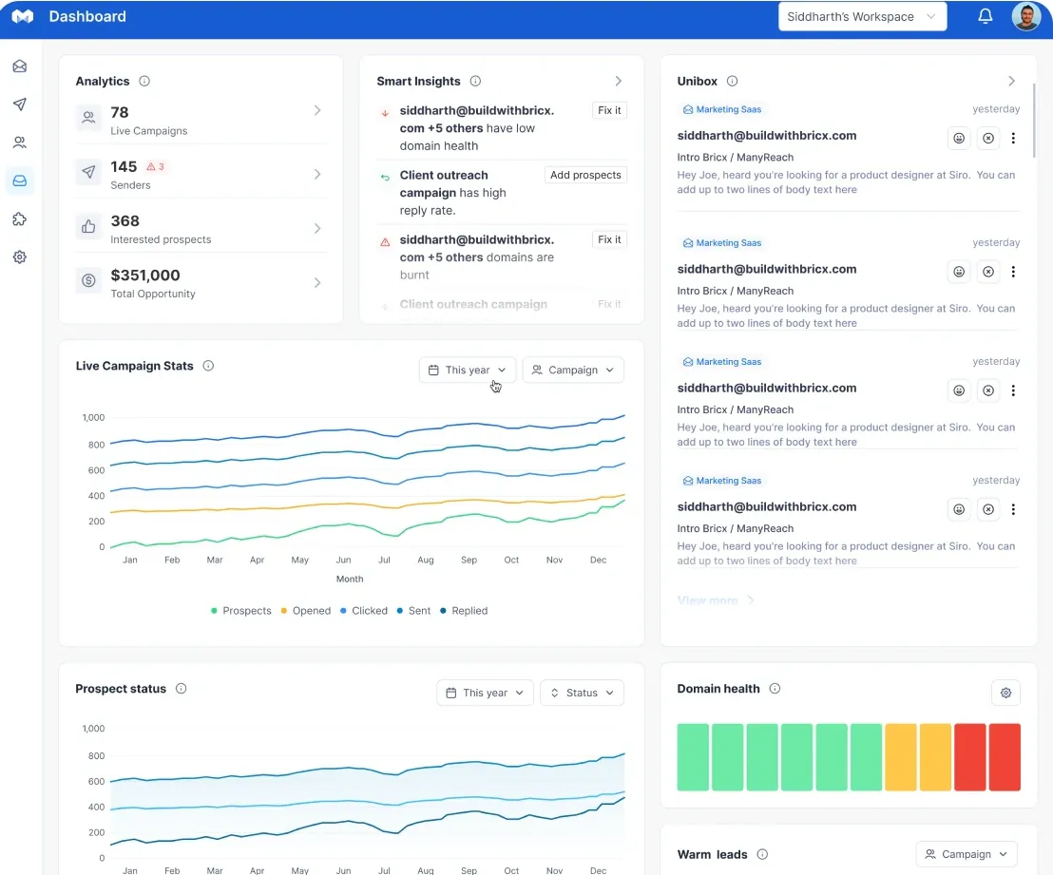Open Campaign dropdown in Live Campaign Stats
This screenshot has width=1053, height=875.
click(573, 370)
